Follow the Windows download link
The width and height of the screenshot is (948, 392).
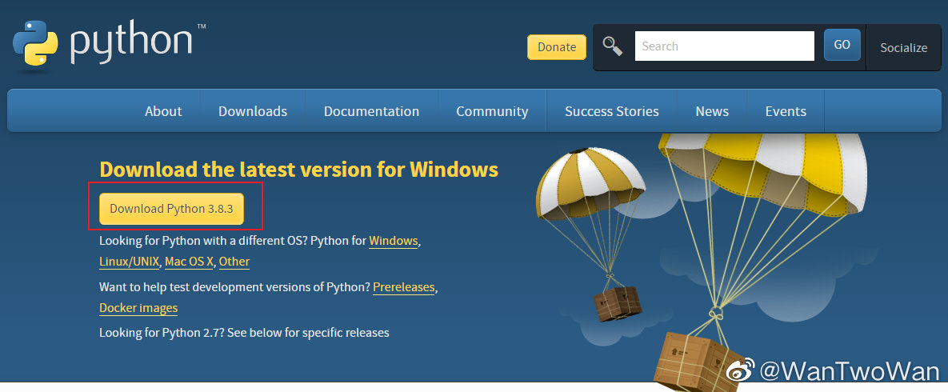[x=393, y=241]
